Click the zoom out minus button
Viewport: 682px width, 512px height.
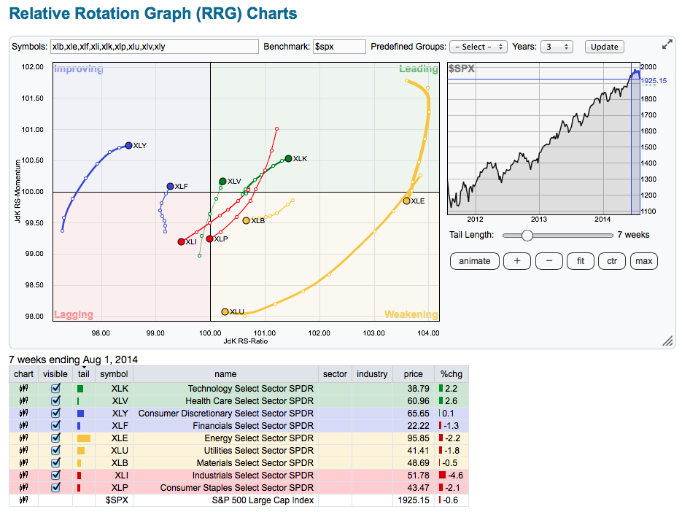[549, 261]
